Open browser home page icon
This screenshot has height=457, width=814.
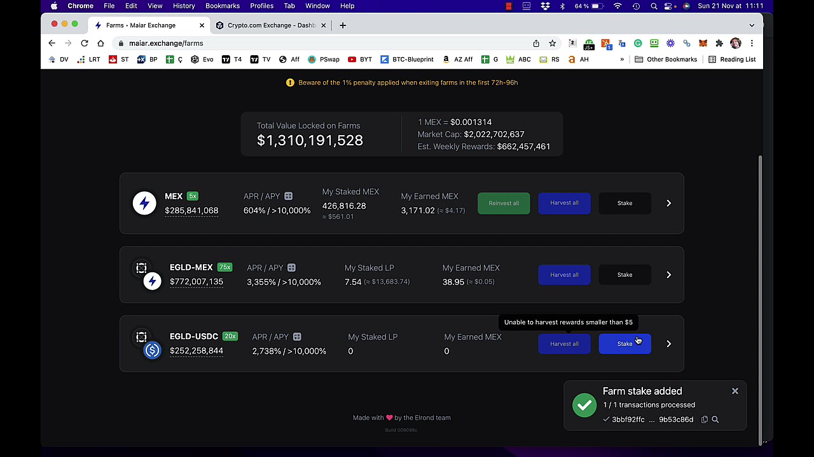pyautogui.click(x=100, y=43)
